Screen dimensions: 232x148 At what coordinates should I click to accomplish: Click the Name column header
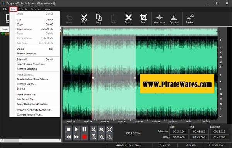[5, 29]
